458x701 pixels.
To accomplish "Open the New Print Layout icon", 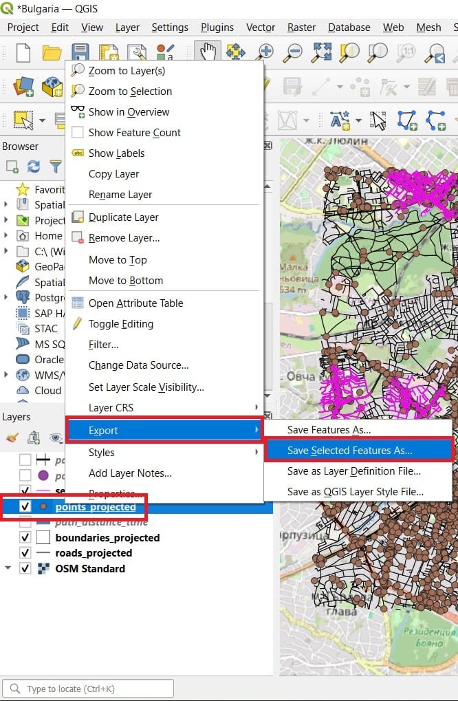I will tap(109, 53).
